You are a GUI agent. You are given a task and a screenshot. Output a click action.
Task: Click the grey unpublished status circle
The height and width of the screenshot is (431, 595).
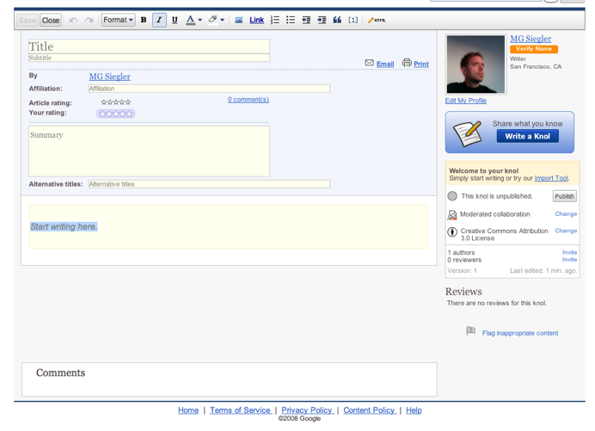(x=452, y=196)
